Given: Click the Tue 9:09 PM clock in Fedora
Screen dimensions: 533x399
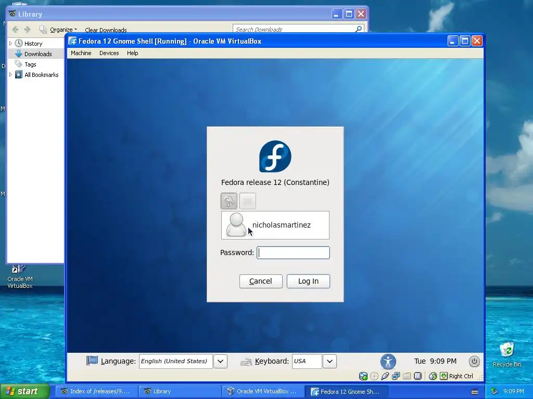Looking at the screenshot, I should tap(435, 362).
